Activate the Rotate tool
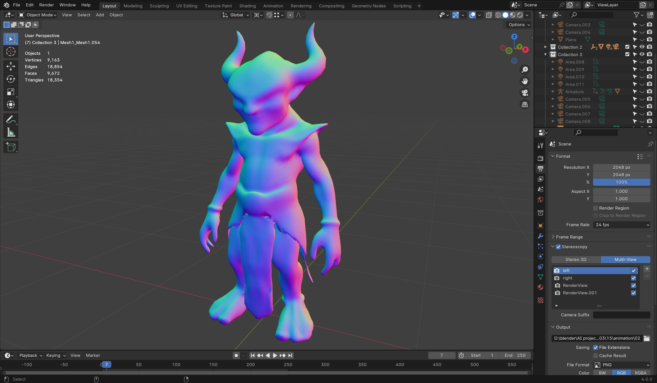657x383 pixels. coord(11,79)
